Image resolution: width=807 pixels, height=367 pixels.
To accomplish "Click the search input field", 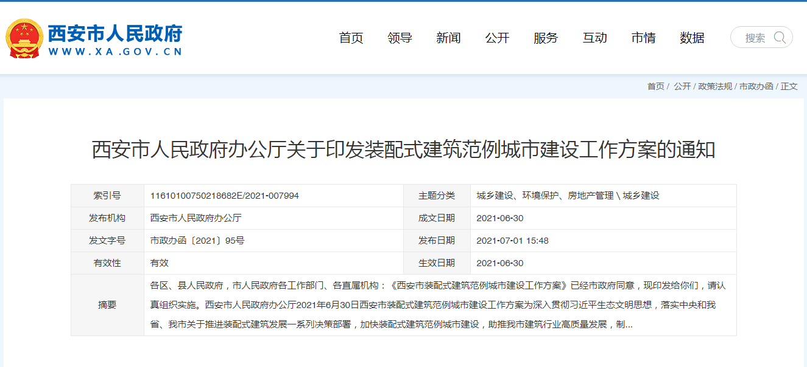I will click(x=755, y=38).
